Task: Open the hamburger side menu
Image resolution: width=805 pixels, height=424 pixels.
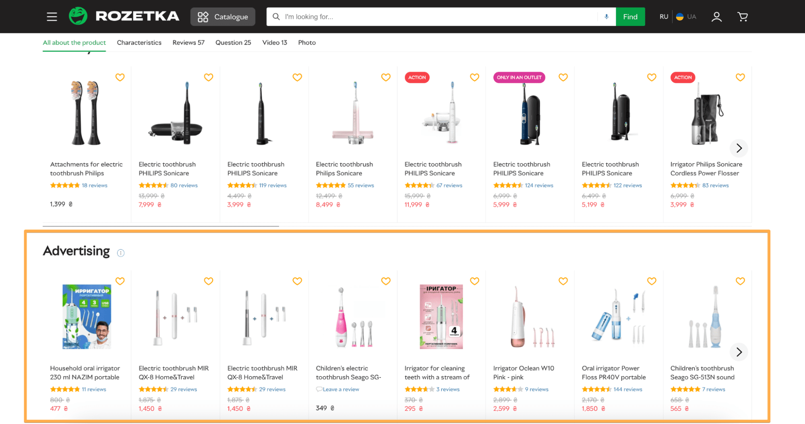Action: [x=52, y=17]
